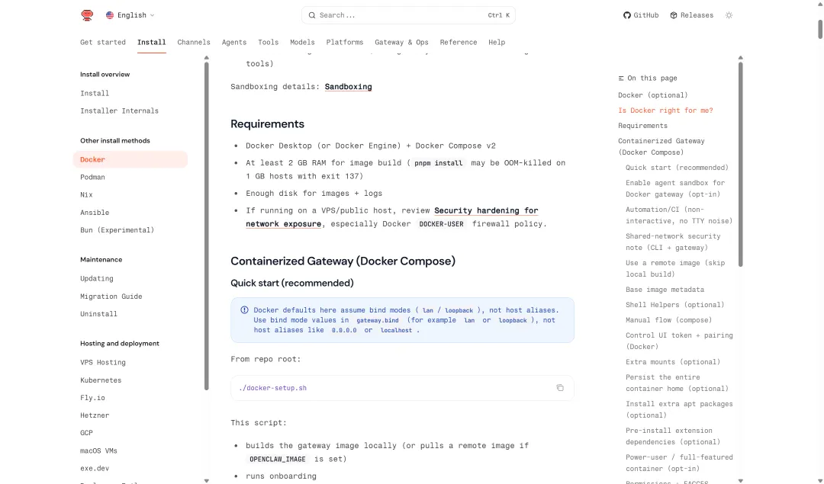Image resolution: width=824 pixels, height=484 pixels.
Task: Open the Help tab
Action: point(497,42)
